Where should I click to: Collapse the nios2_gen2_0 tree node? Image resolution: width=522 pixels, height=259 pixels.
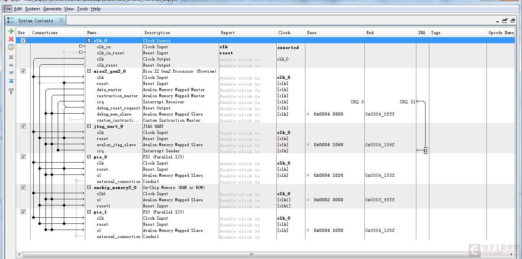[x=89, y=71]
